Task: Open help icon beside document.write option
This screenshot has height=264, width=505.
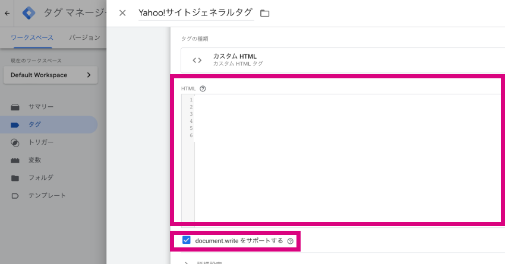Action: (290, 241)
